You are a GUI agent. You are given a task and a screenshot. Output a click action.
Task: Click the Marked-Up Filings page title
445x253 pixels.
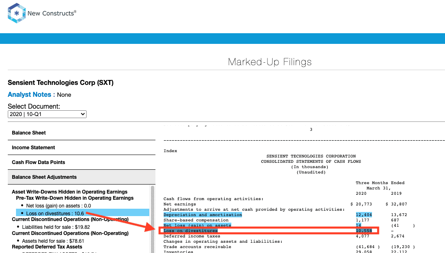coord(269,62)
